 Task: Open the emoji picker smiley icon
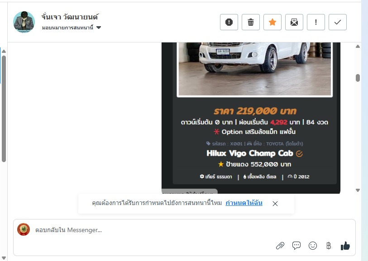click(313, 246)
